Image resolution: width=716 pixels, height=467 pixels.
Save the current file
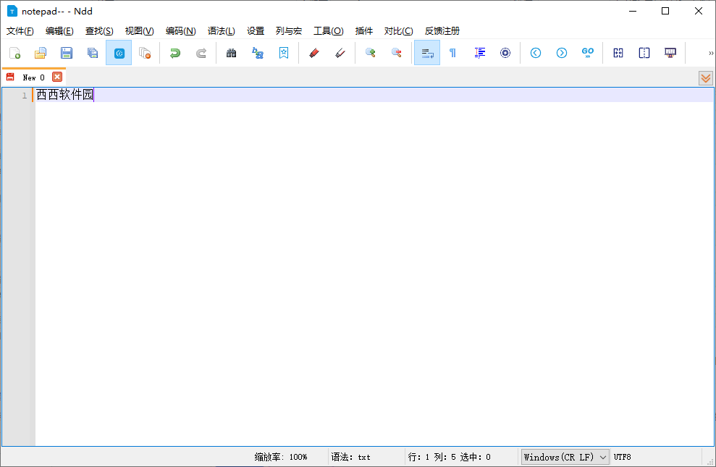point(67,53)
